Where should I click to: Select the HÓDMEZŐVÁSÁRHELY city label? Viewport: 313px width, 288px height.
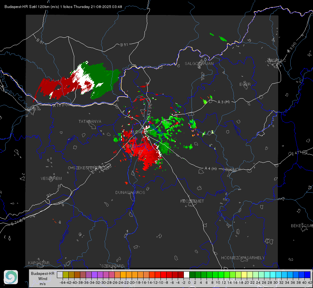(243, 258)
